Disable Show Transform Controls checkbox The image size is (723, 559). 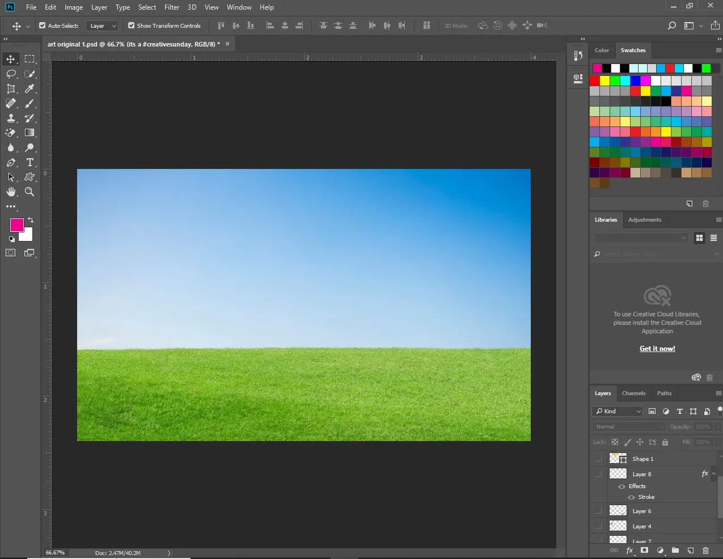pyautogui.click(x=132, y=26)
